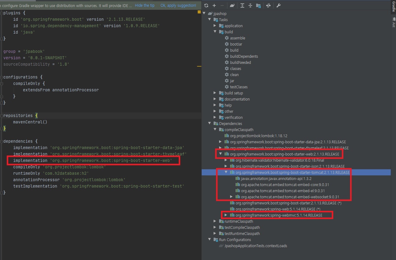Expand the documentation tasks group
The height and width of the screenshot is (260, 396).
tap(215, 99)
